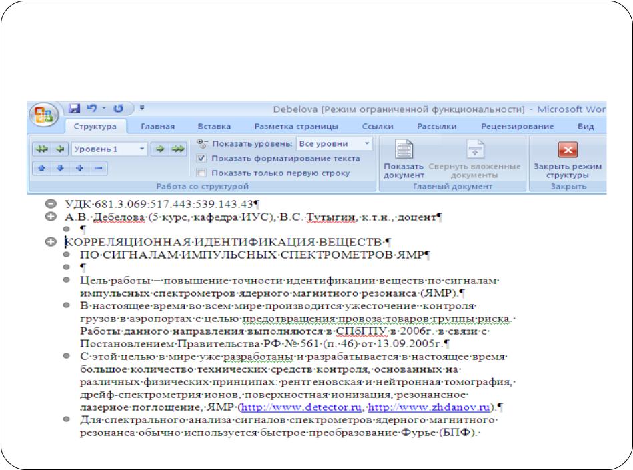
Task: Open the 'Вставка' ribbon tab
Action: pos(214,126)
